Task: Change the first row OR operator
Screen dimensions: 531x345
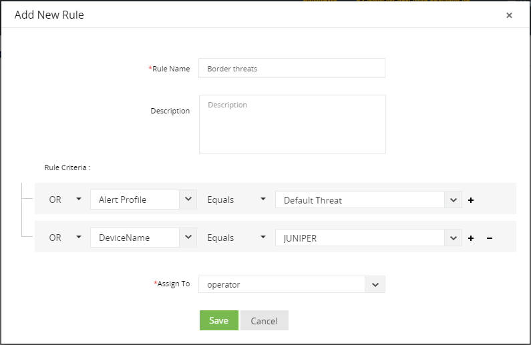Action: pyautogui.click(x=65, y=200)
